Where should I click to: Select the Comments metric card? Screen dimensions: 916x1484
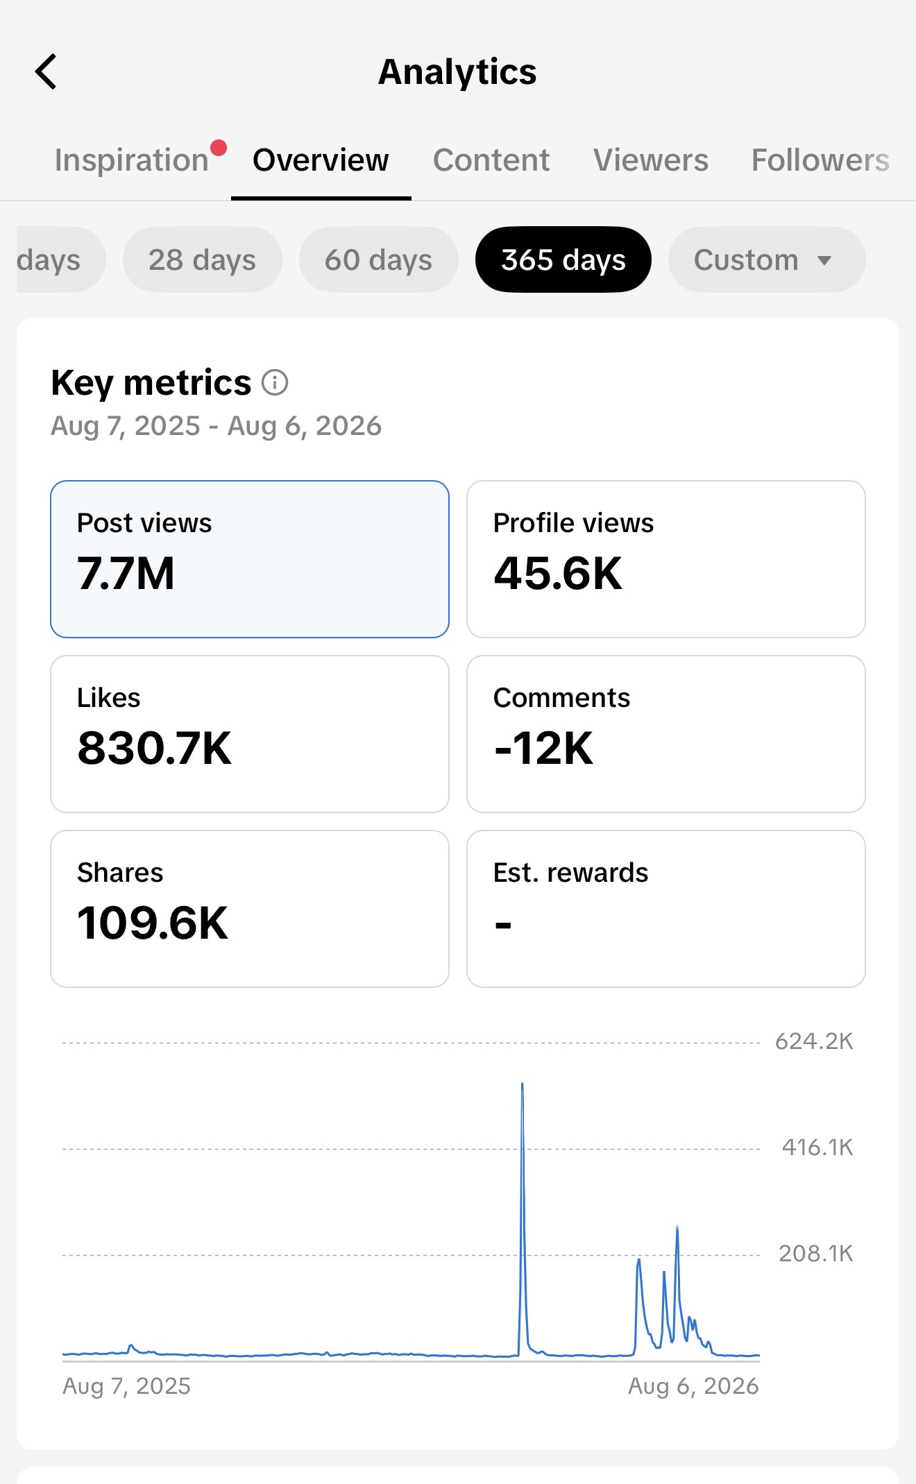[x=666, y=734]
